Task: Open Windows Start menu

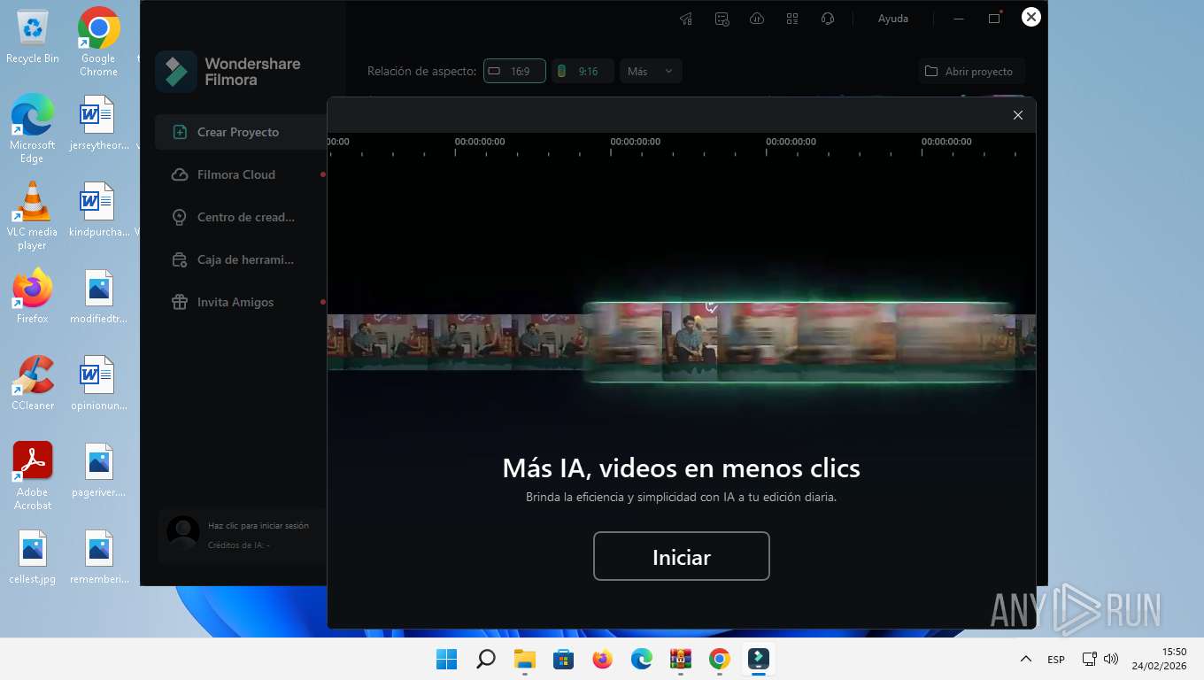Action: pyautogui.click(x=447, y=659)
